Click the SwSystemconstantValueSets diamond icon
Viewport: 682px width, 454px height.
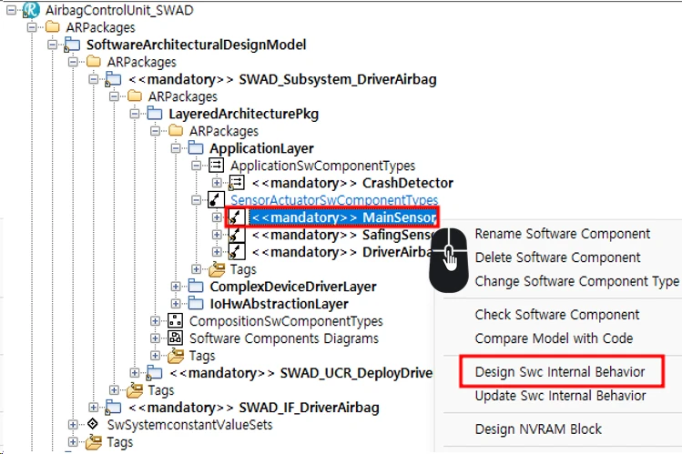coord(91,425)
